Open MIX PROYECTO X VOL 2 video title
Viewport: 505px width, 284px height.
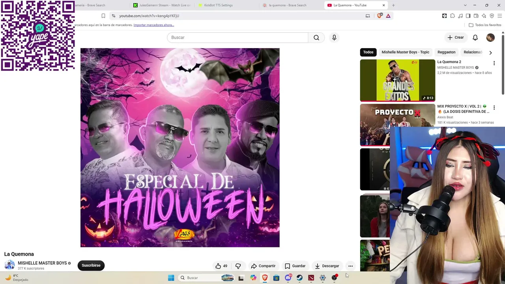463,109
